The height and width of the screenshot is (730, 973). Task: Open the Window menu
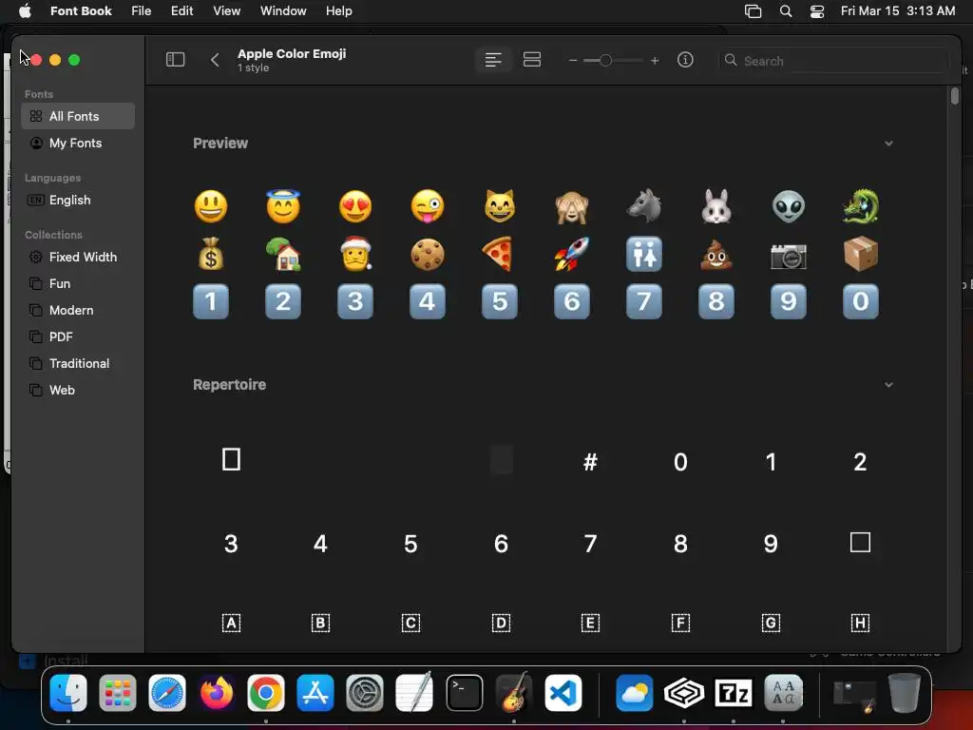tap(283, 10)
